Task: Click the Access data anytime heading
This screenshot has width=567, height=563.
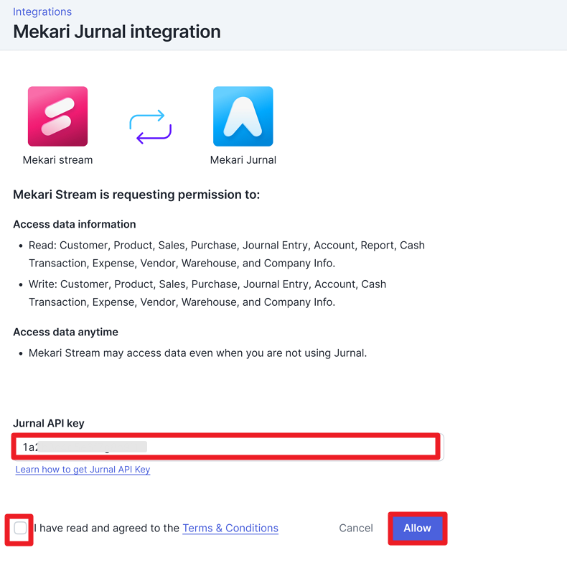Action: (x=66, y=332)
